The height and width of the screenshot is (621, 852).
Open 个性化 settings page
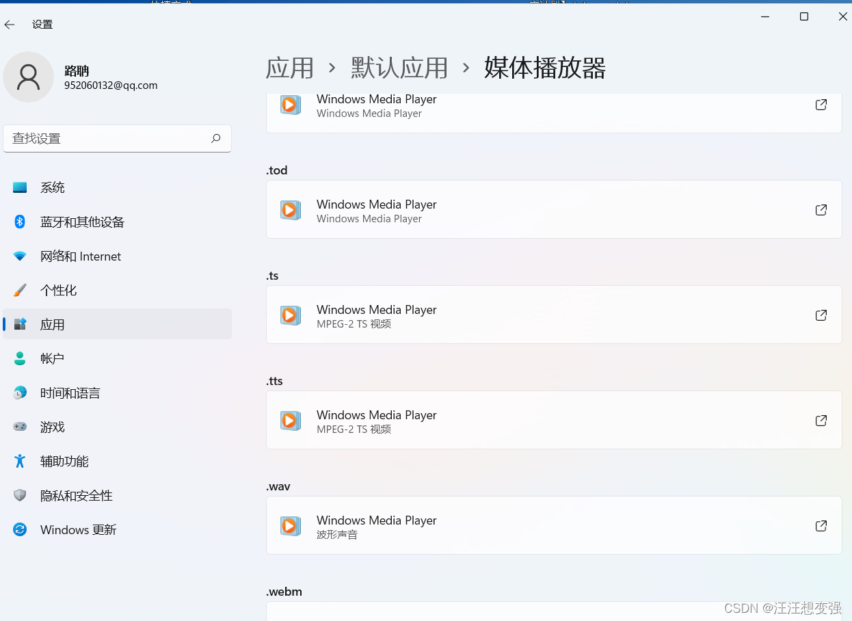[x=118, y=290]
